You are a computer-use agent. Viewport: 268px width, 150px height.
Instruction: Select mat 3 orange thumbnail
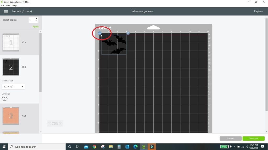11,116
